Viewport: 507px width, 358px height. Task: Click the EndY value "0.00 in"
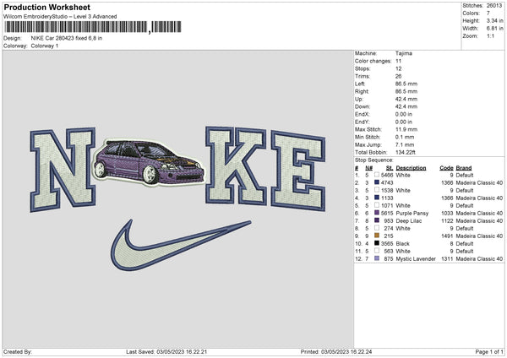coord(404,122)
